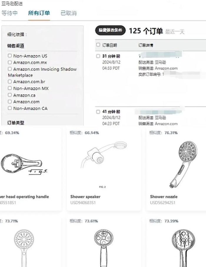Select the 所有订单 tab

point(39,13)
